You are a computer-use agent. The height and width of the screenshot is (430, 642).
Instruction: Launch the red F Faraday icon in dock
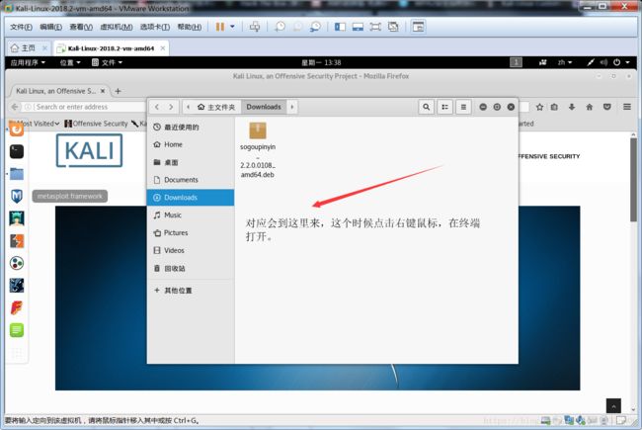point(17,307)
